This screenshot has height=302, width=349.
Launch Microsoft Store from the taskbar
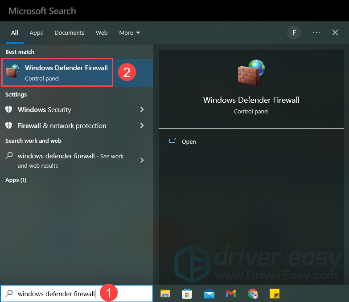click(187, 293)
